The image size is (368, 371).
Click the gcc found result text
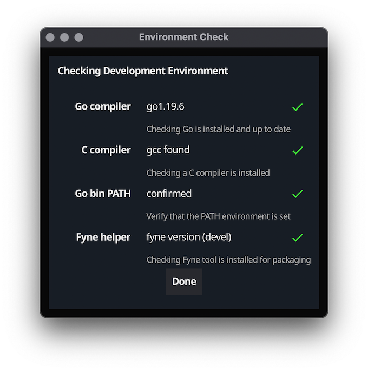tap(168, 150)
